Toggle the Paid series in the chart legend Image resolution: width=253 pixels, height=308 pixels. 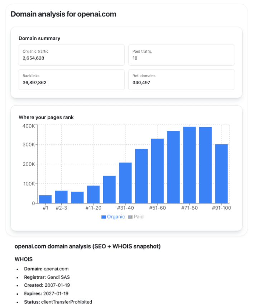click(136, 217)
